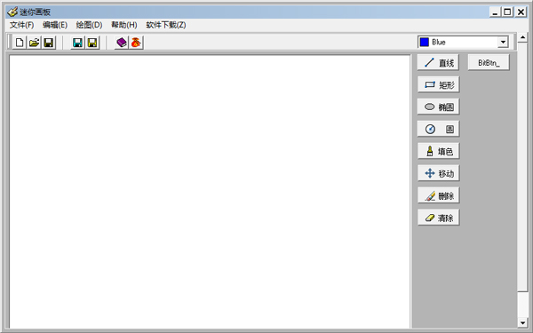
Task: Click the BitBtn_ button
Action: pyautogui.click(x=489, y=62)
